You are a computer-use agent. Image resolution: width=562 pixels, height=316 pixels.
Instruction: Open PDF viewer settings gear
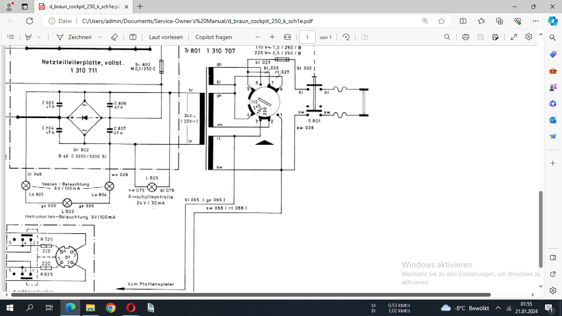tap(529, 37)
